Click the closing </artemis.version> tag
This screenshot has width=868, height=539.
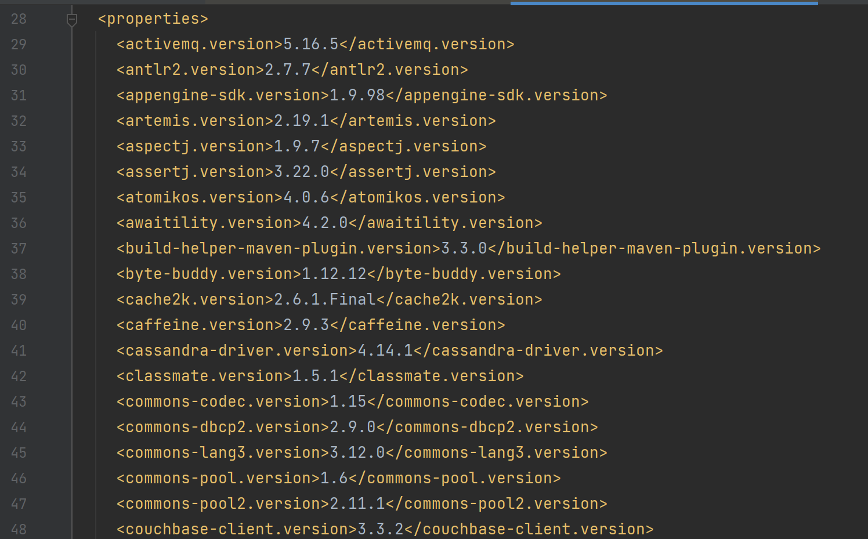pyautogui.click(x=413, y=121)
